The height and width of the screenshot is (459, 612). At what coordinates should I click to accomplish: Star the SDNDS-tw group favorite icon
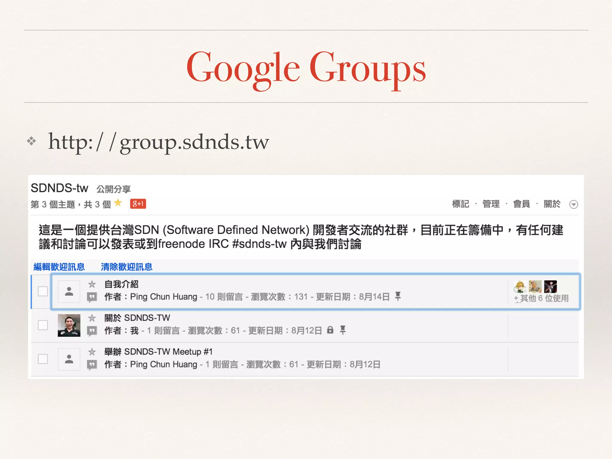click(x=118, y=203)
